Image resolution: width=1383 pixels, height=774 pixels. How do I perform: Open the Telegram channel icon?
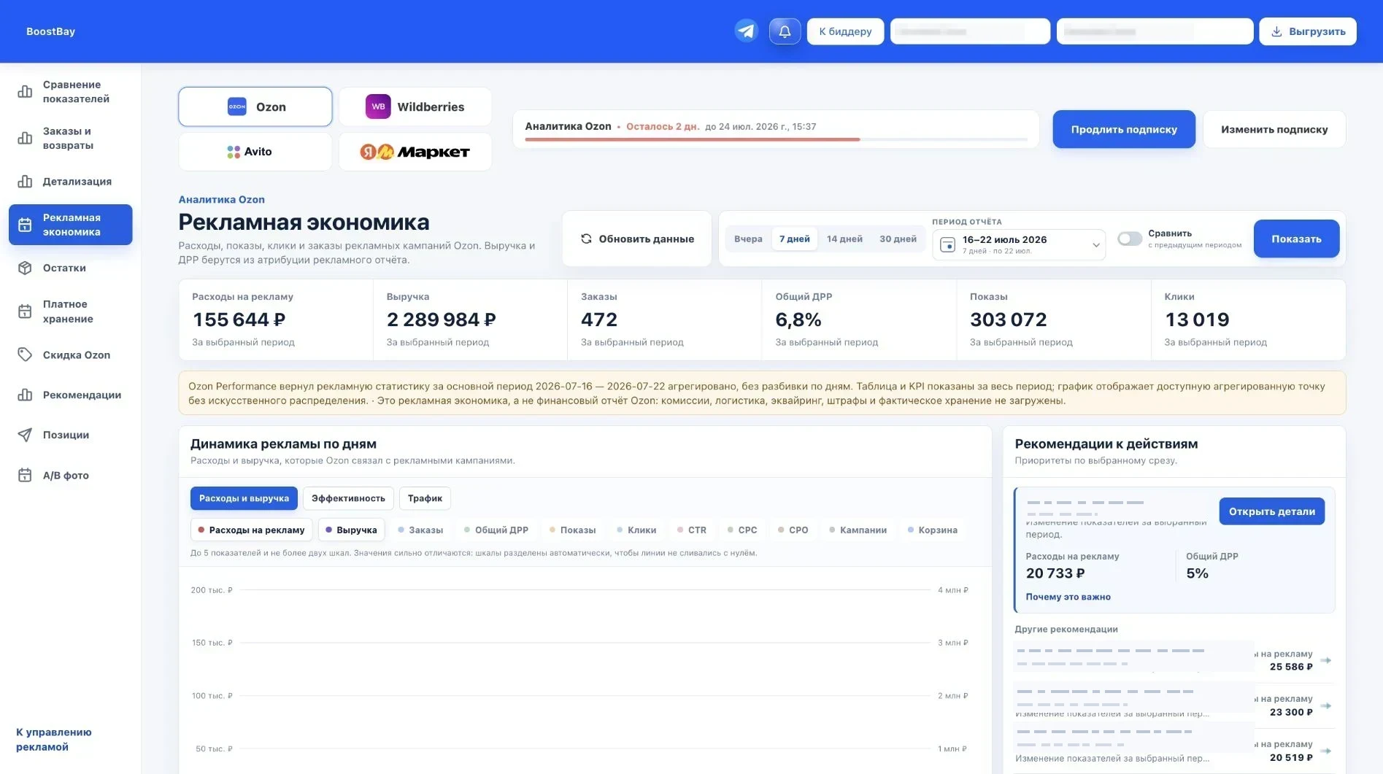pyautogui.click(x=746, y=31)
